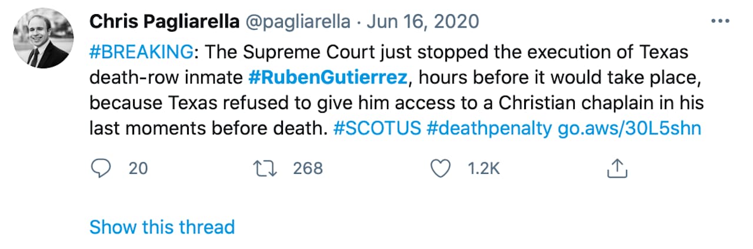753x249 pixels.
Task: Select the #SCOTUS hashtag
Action: click(x=377, y=128)
